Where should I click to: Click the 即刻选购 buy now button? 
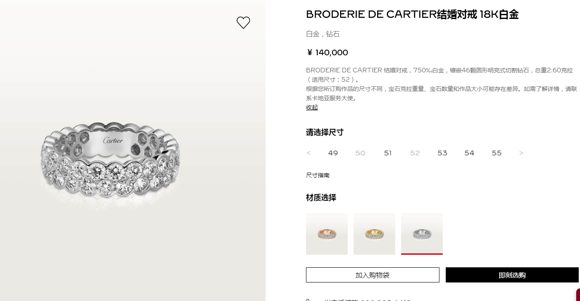pyautogui.click(x=512, y=275)
